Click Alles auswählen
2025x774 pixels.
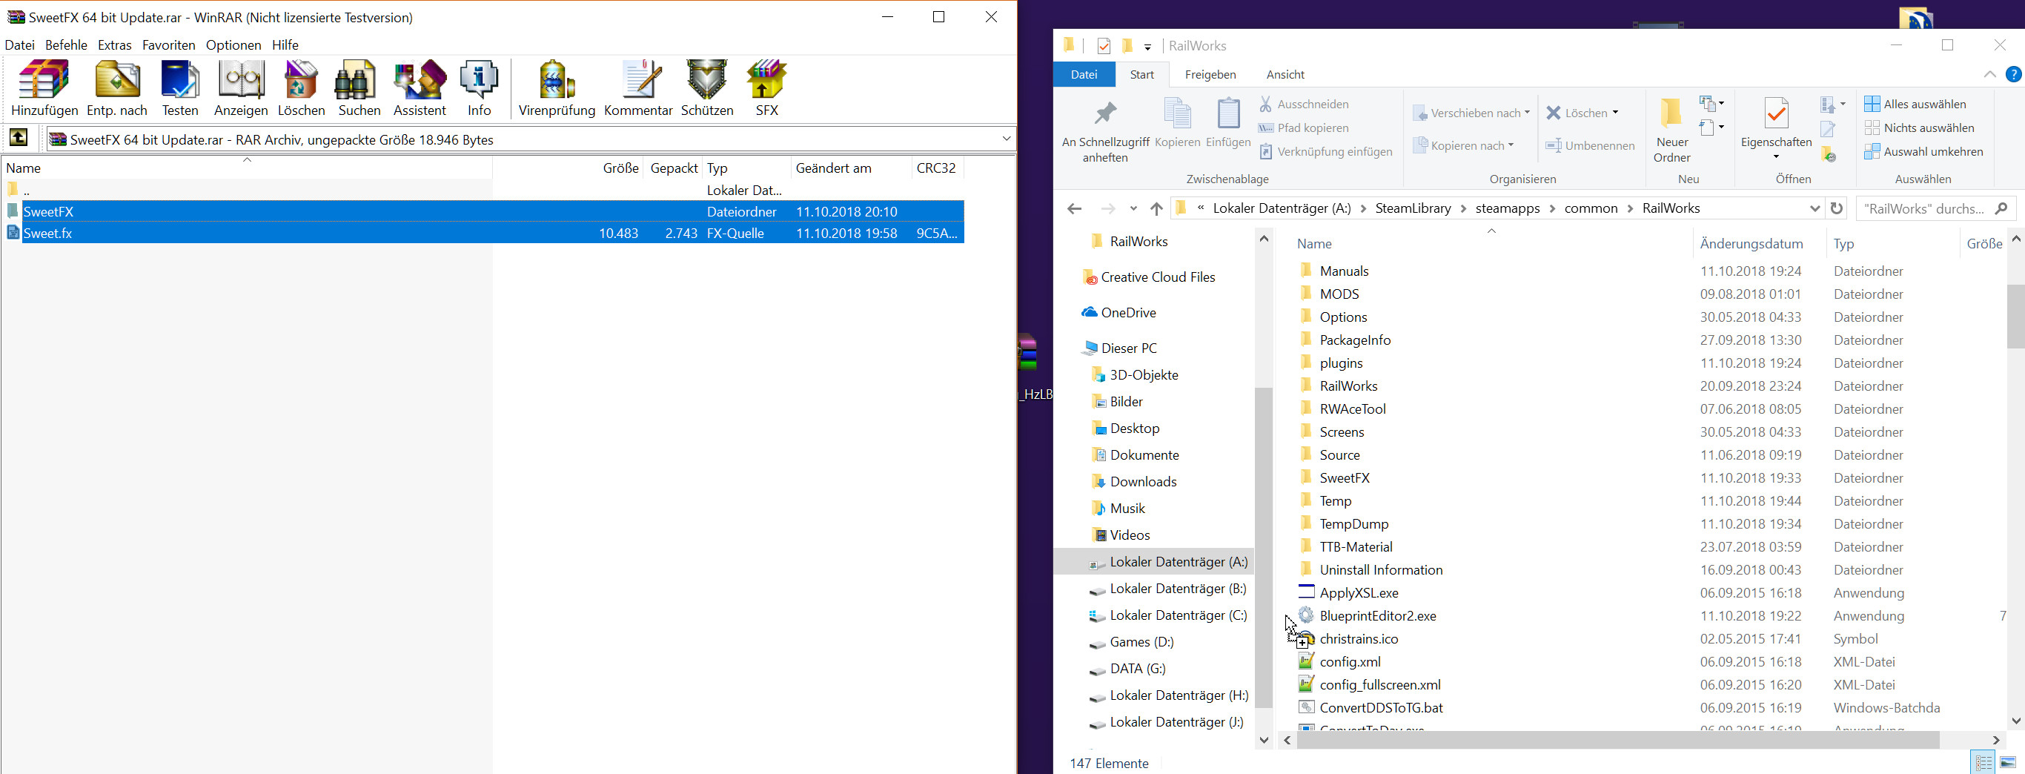(x=1915, y=104)
